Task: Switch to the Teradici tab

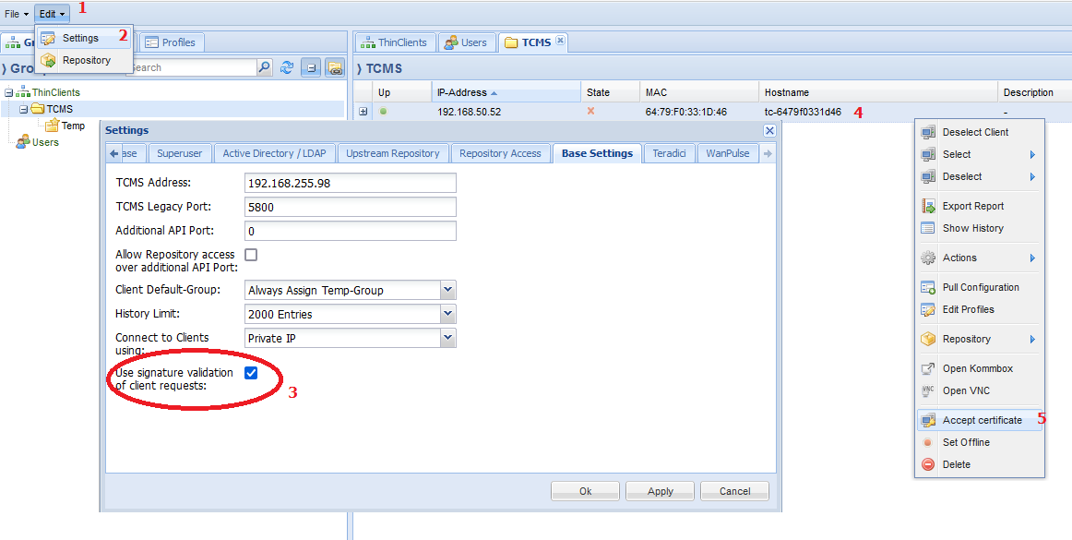Action: coord(669,153)
